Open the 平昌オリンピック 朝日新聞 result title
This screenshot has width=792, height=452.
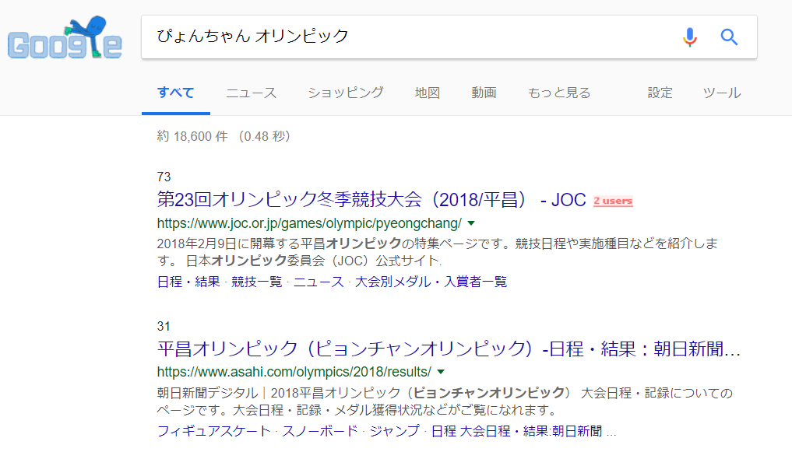tap(449, 349)
